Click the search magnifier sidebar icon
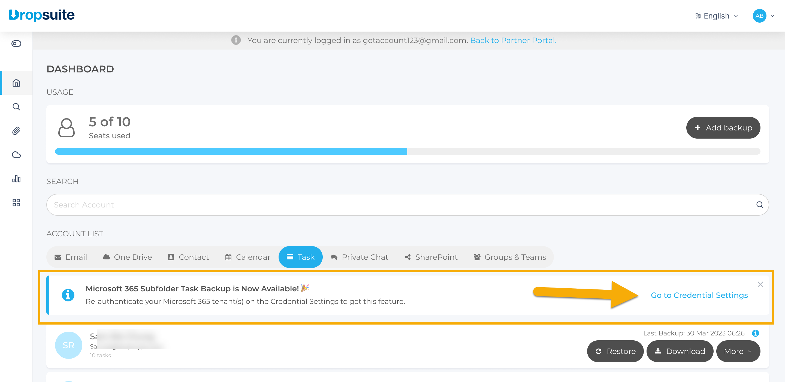 16,107
